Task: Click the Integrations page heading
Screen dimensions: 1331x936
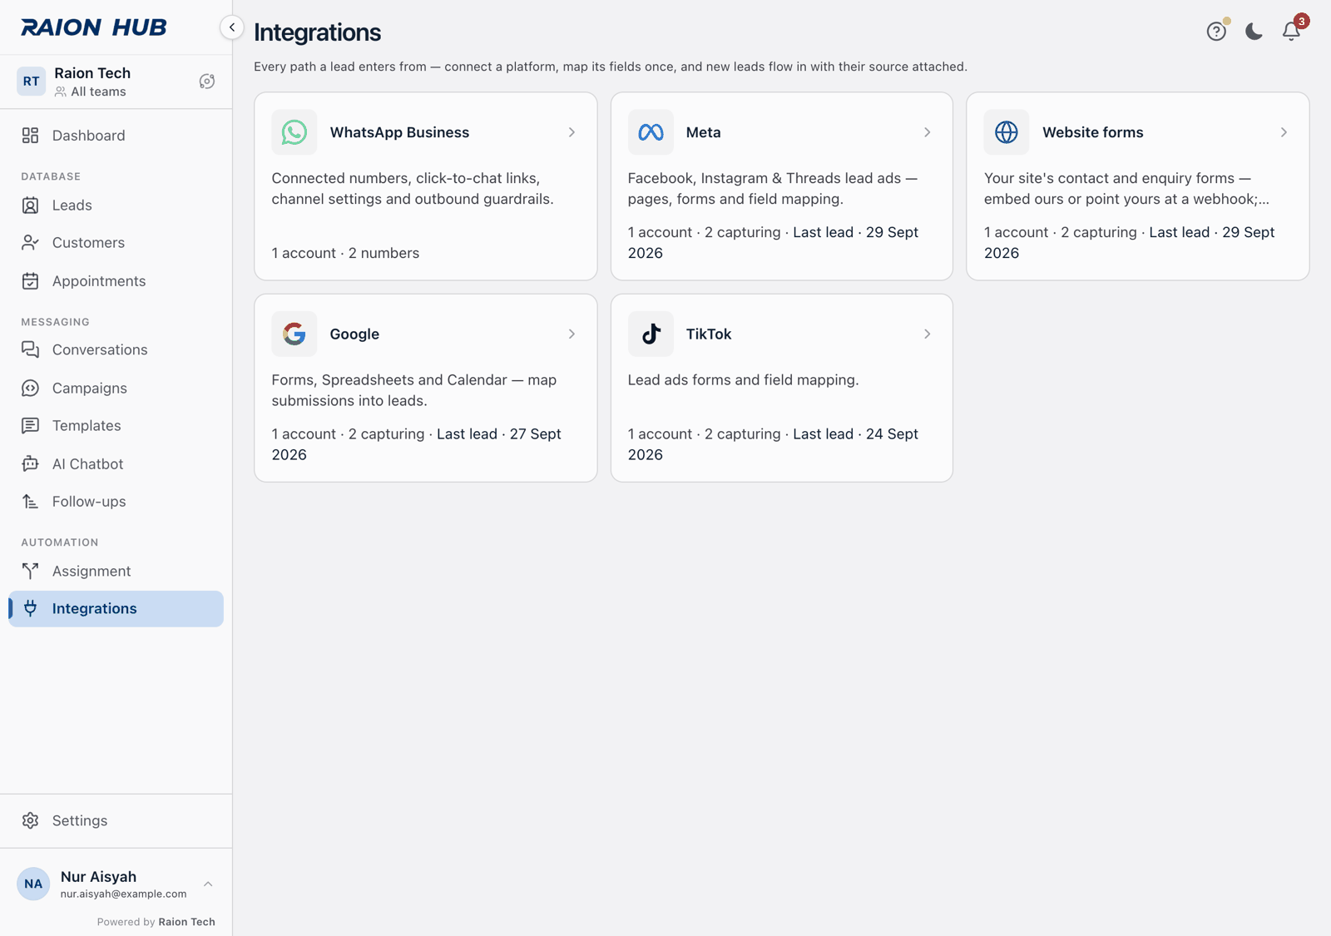Action: [317, 32]
